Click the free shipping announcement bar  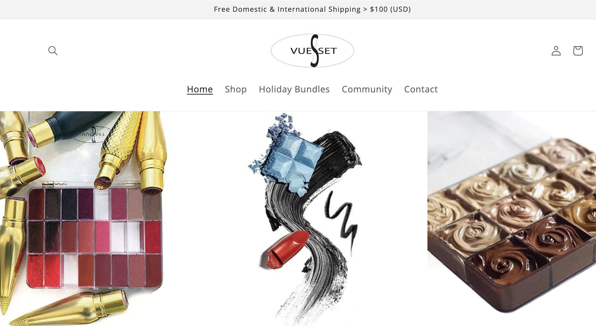(298, 9)
